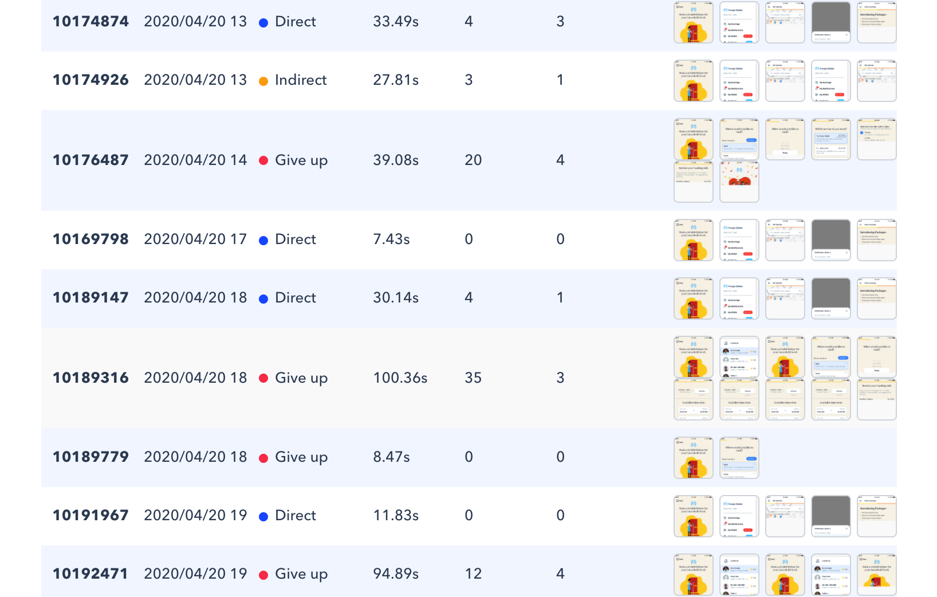Click date '2020/04/20 14' in row 10176487
The width and height of the screenshot is (937, 597).
tap(195, 160)
